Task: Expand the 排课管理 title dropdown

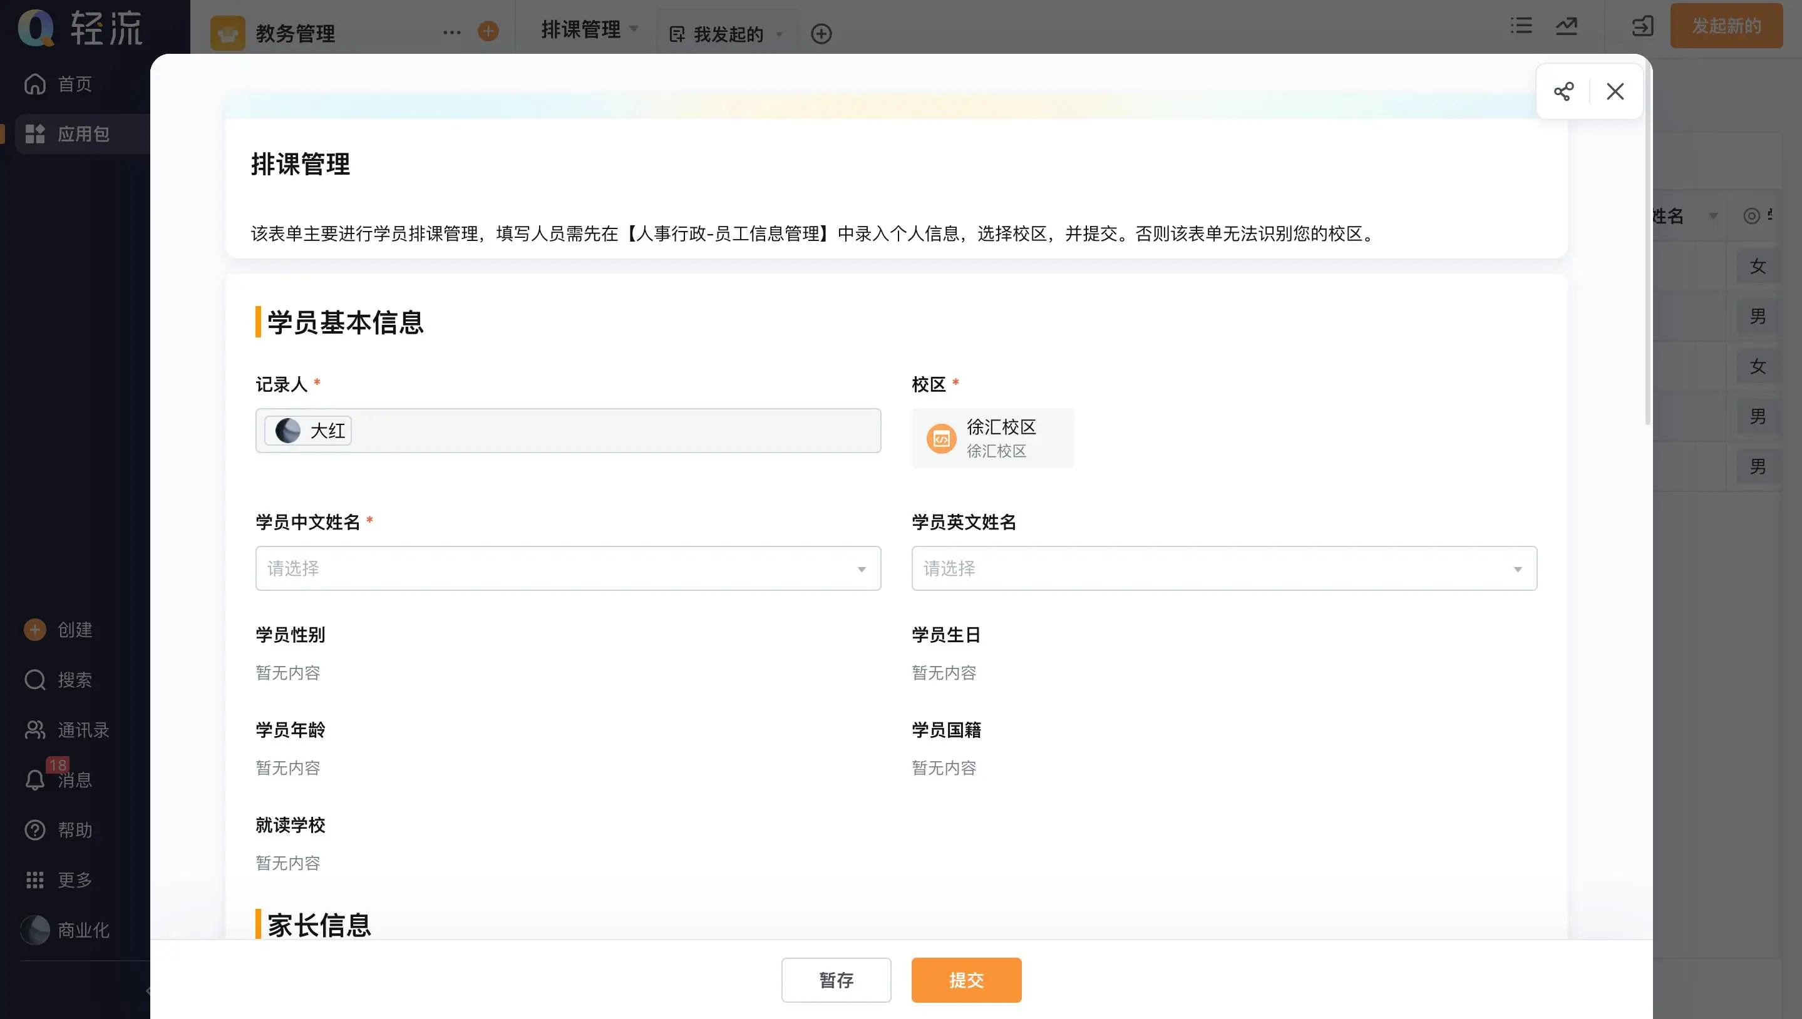Action: point(634,29)
